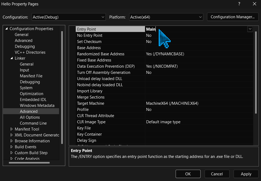Select the Linker System page
The image size is (261, 181).
26,88
